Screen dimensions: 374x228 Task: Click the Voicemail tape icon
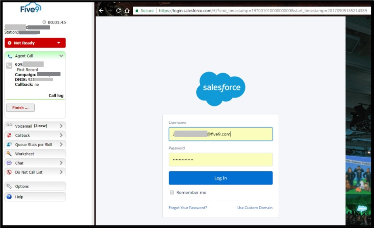click(9, 125)
